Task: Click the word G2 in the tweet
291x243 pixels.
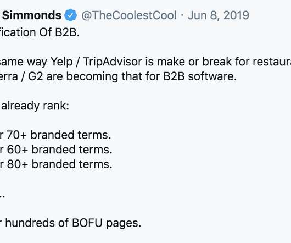Action: coord(36,76)
